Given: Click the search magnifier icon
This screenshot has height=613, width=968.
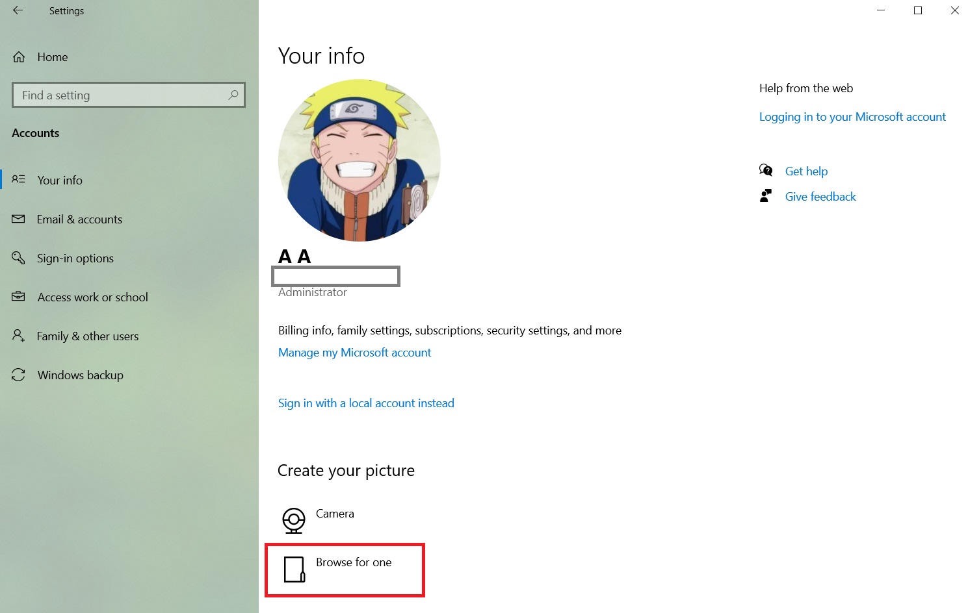Looking at the screenshot, I should pyautogui.click(x=233, y=95).
